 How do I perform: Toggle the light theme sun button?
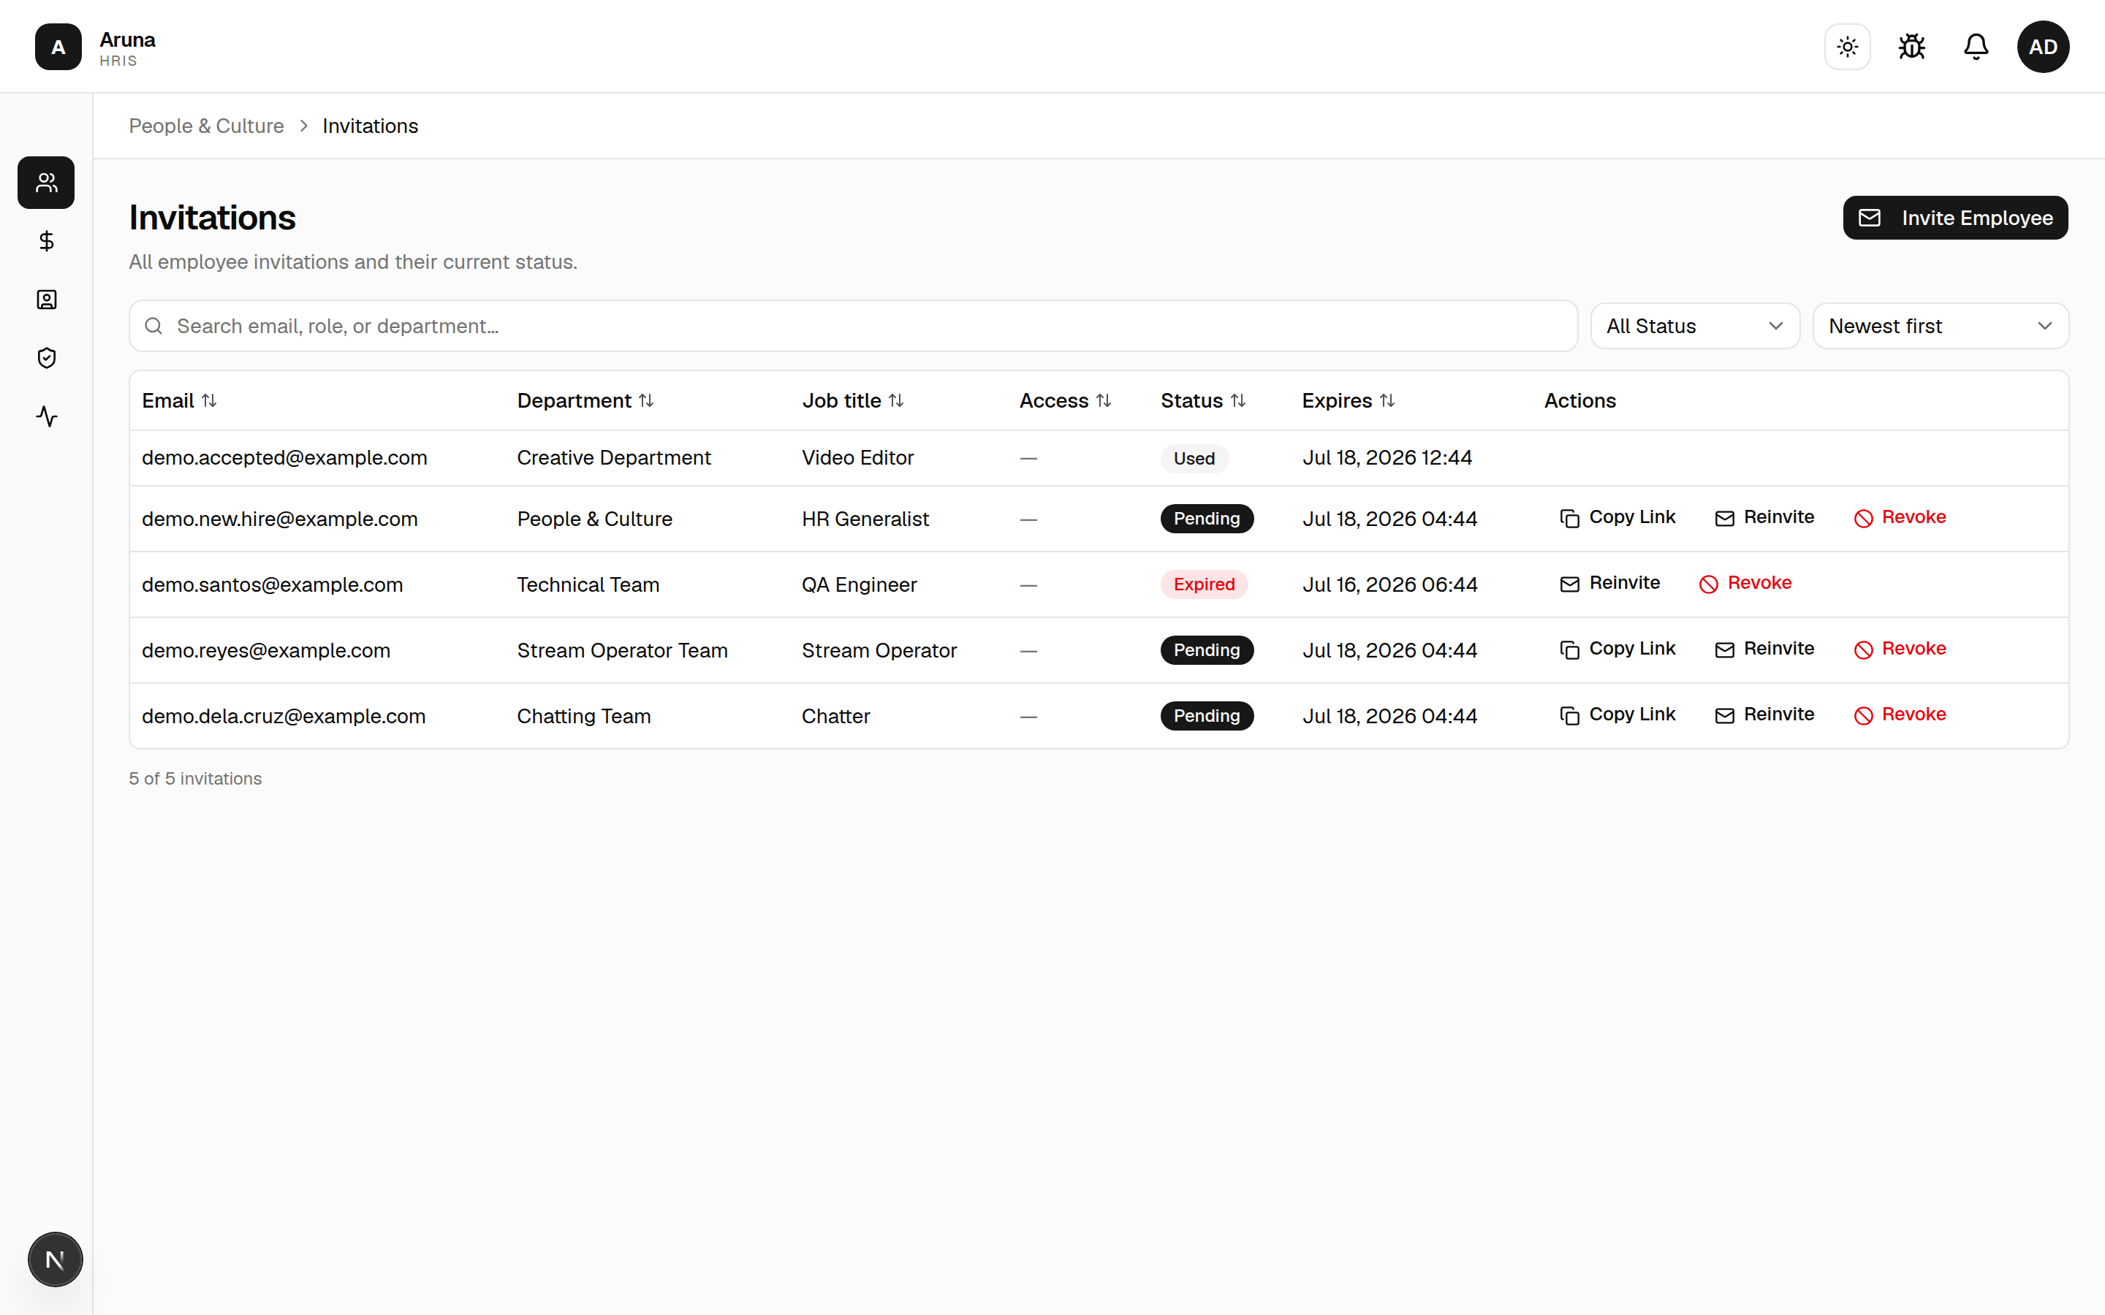coord(1848,47)
